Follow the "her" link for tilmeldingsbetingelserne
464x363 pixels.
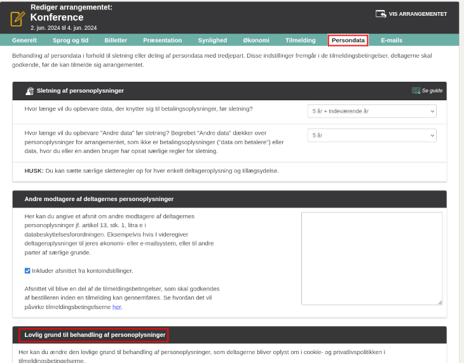point(116,307)
